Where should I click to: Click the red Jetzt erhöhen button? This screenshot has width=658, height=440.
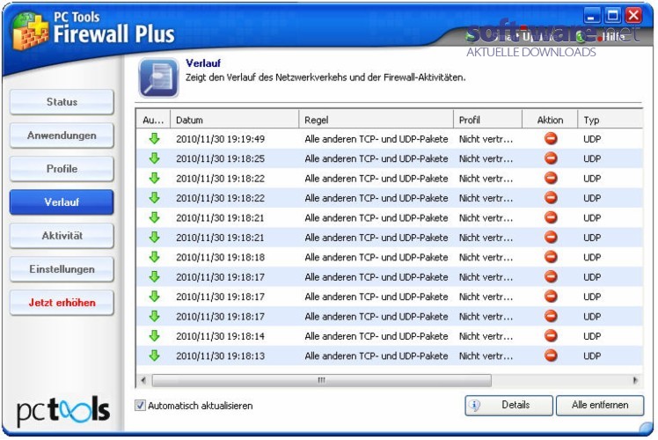[62, 303]
